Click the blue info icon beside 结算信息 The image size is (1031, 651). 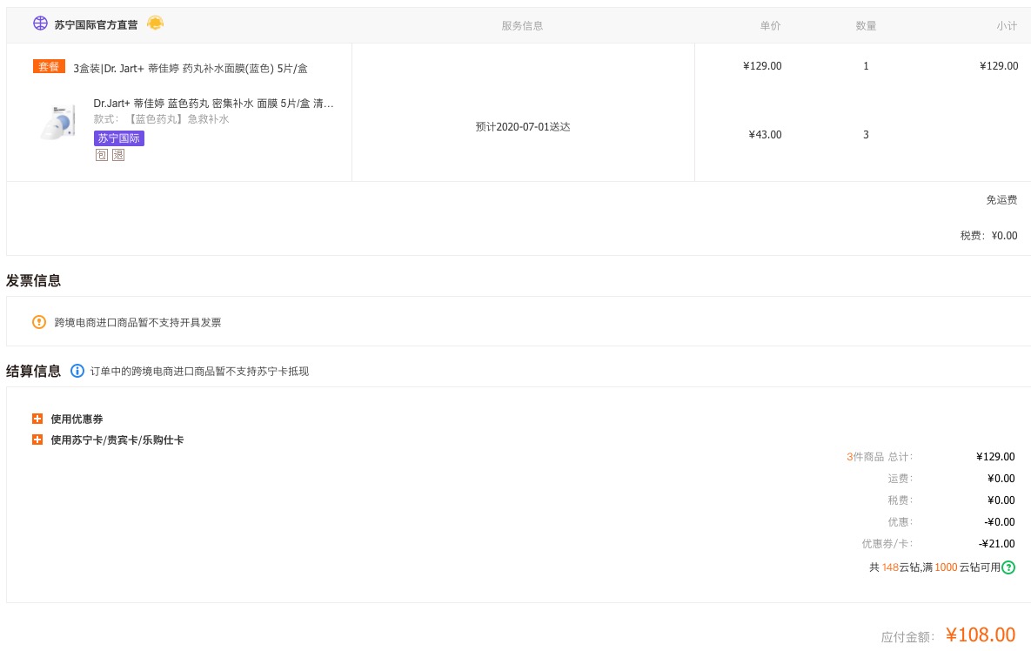[77, 371]
